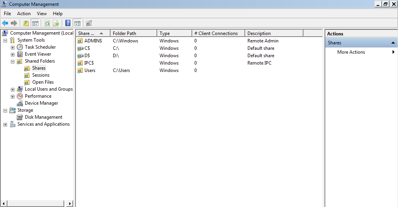Expand the Performance node
Image resolution: width=398 pixels, height=207 pixels.
tap(12, 96)
